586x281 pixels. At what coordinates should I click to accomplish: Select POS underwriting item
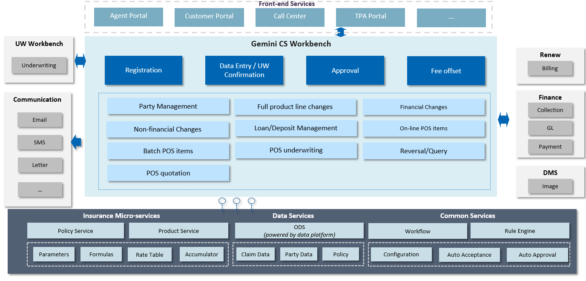[x=296, y=150]
